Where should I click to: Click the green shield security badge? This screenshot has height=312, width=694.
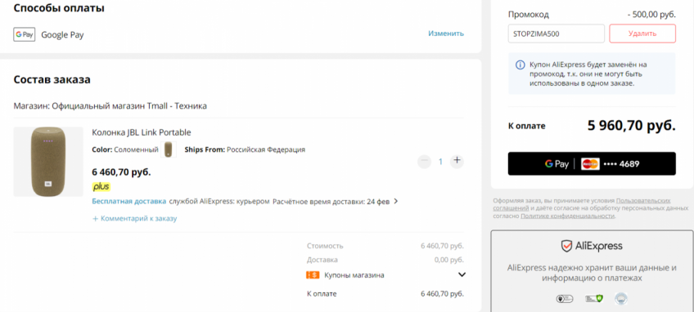[x=594, y=299]
